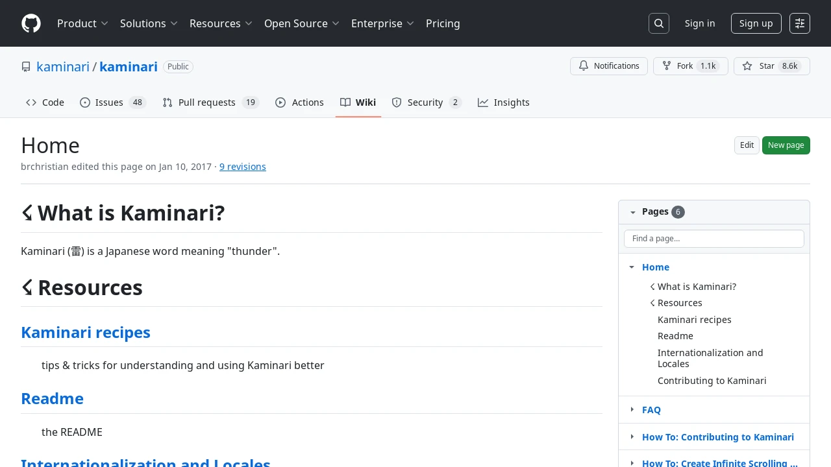Open appearance settings sliders icon
The width and height of the screenshot is (831, 467).
coord(800,23)
